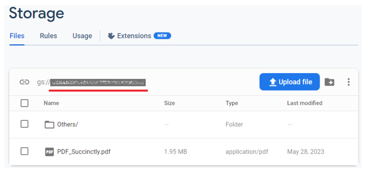Sort by the Name column header
The width and height of the screenshot is (366, 172).
tap(51, 103)
